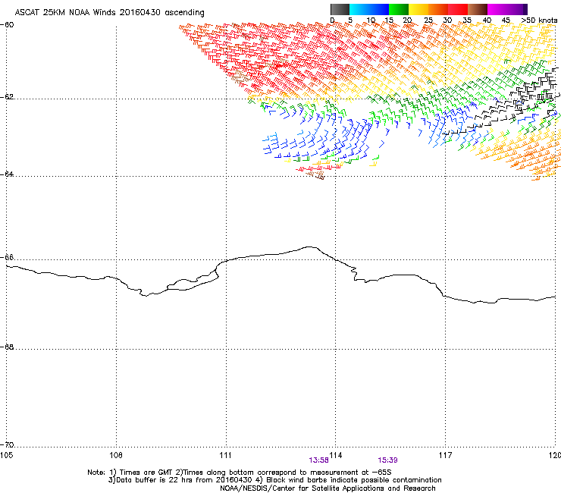Screen dimensions: 561x493
Task: Click the enclosed island outline on the coastline
Action: 193,281
